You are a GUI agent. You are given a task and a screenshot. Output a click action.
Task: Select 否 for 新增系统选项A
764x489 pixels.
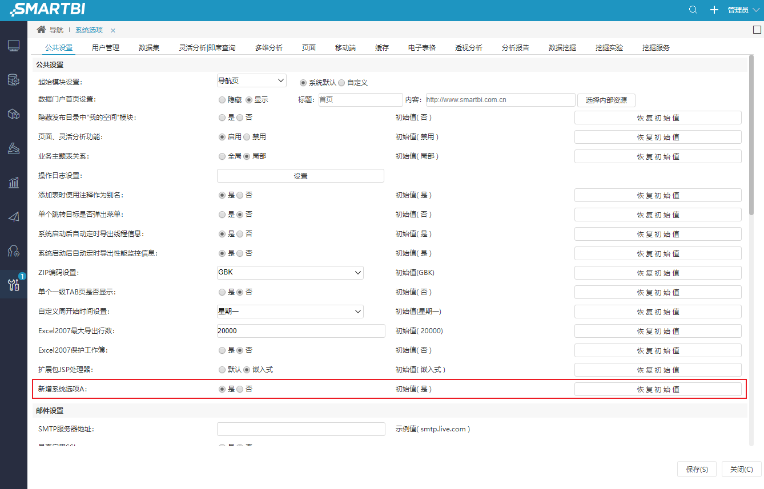pos(240,389)
